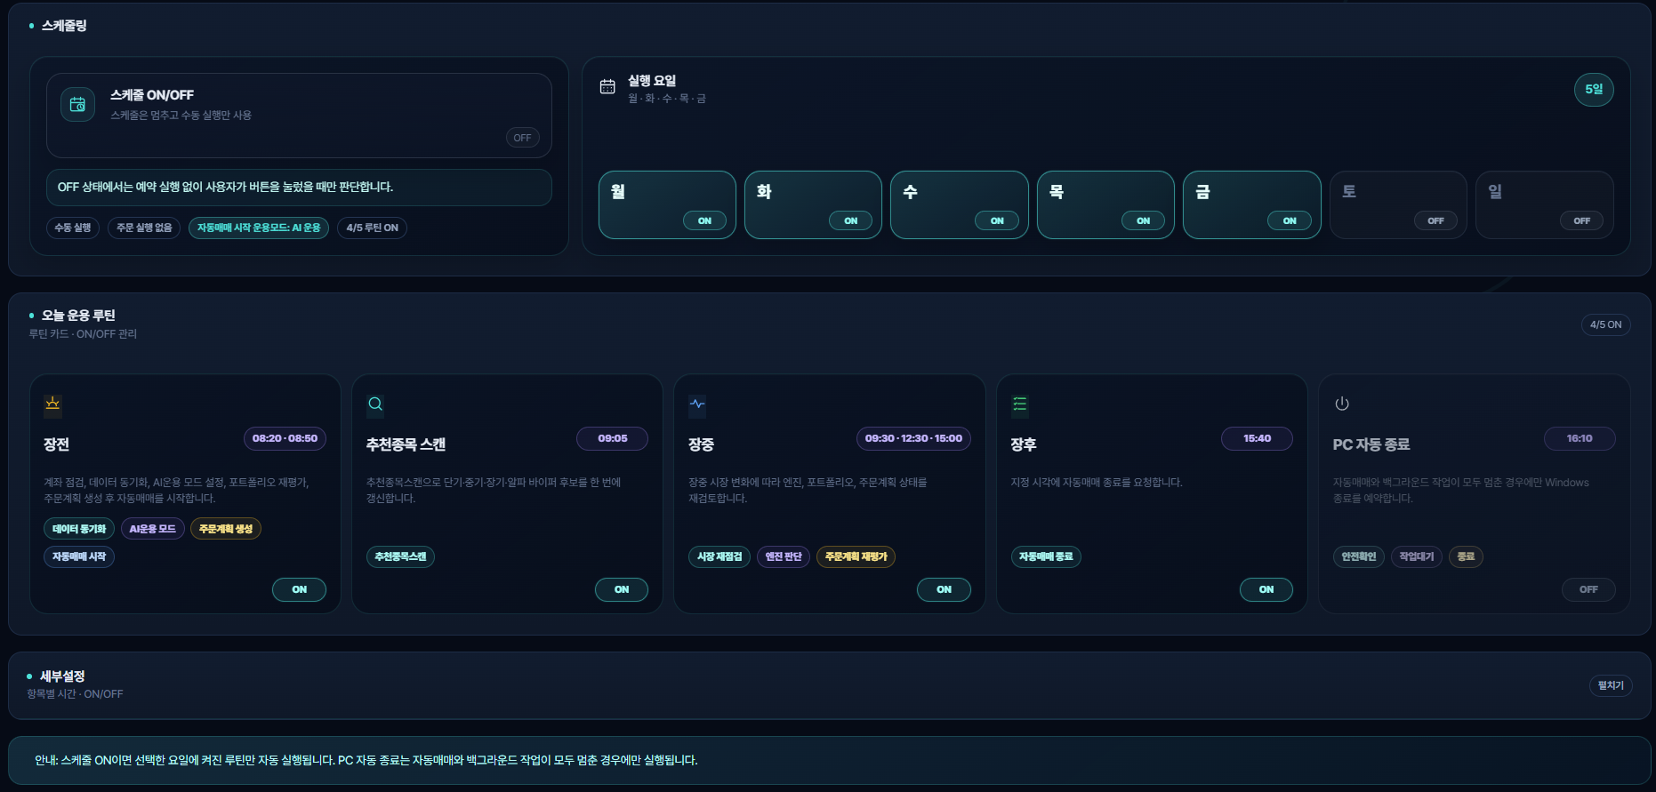Toggle the 스케줄 ON/OFF switch
Image resolution: width=1656 pixels, height=792 pixels.
[522, 138]
